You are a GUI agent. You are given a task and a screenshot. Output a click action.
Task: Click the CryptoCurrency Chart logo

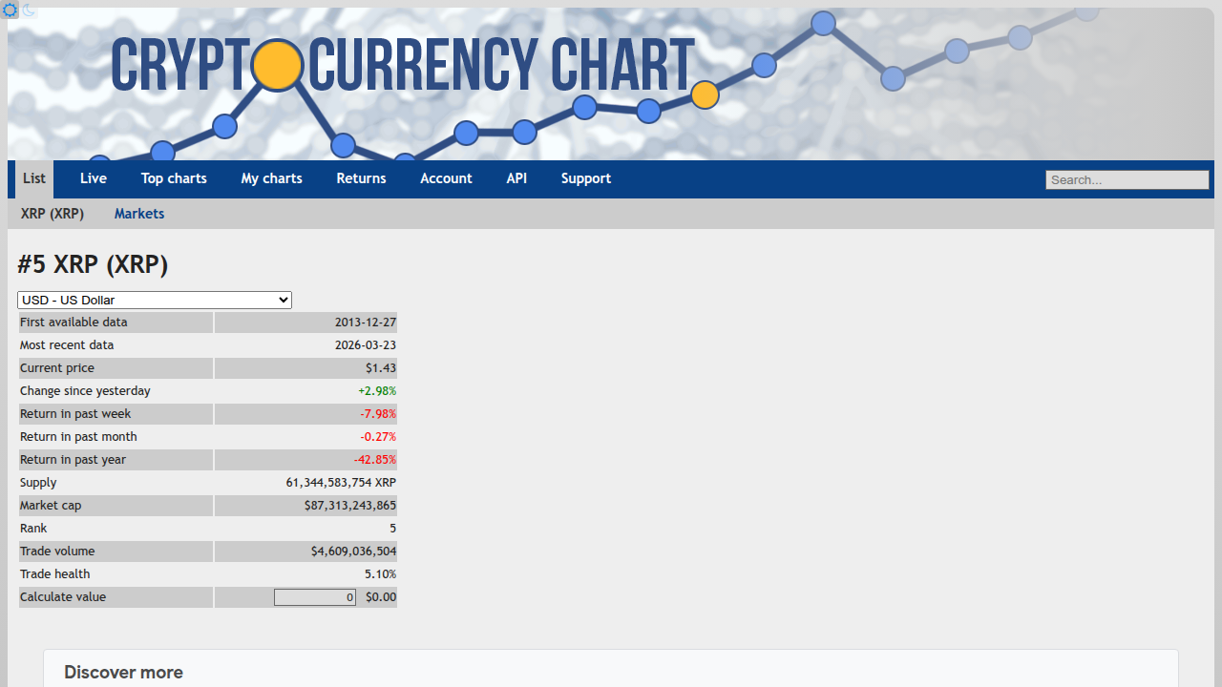coord(401,65)
